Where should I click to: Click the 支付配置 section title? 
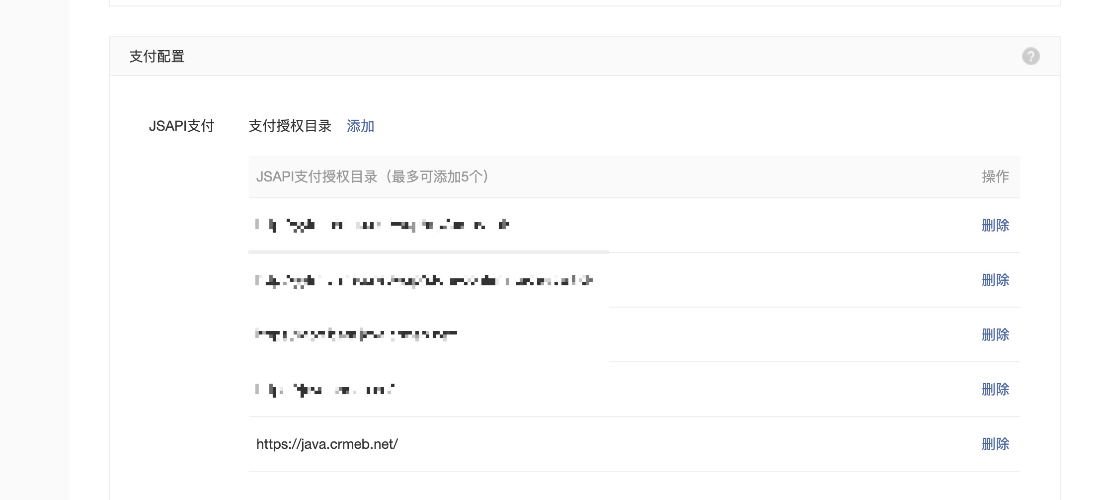pos(157,57)
